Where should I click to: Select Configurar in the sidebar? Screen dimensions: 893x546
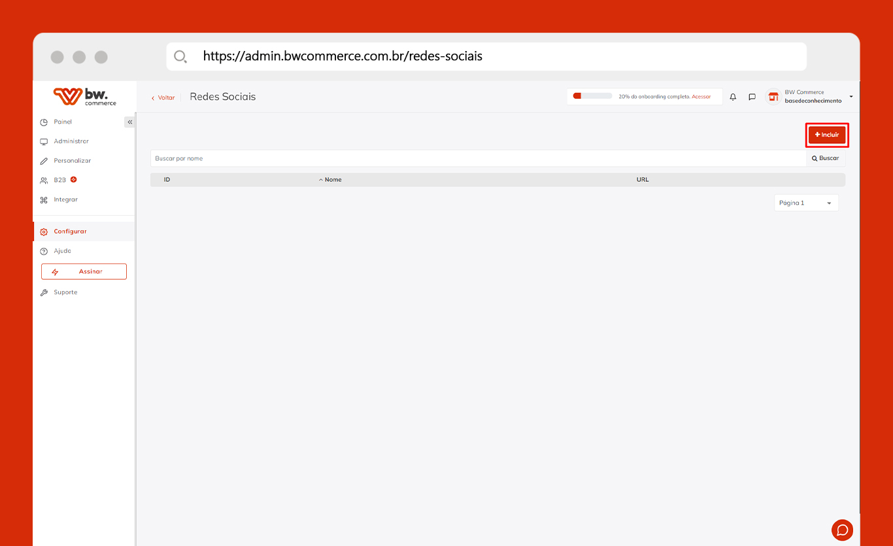pos(84,231)
